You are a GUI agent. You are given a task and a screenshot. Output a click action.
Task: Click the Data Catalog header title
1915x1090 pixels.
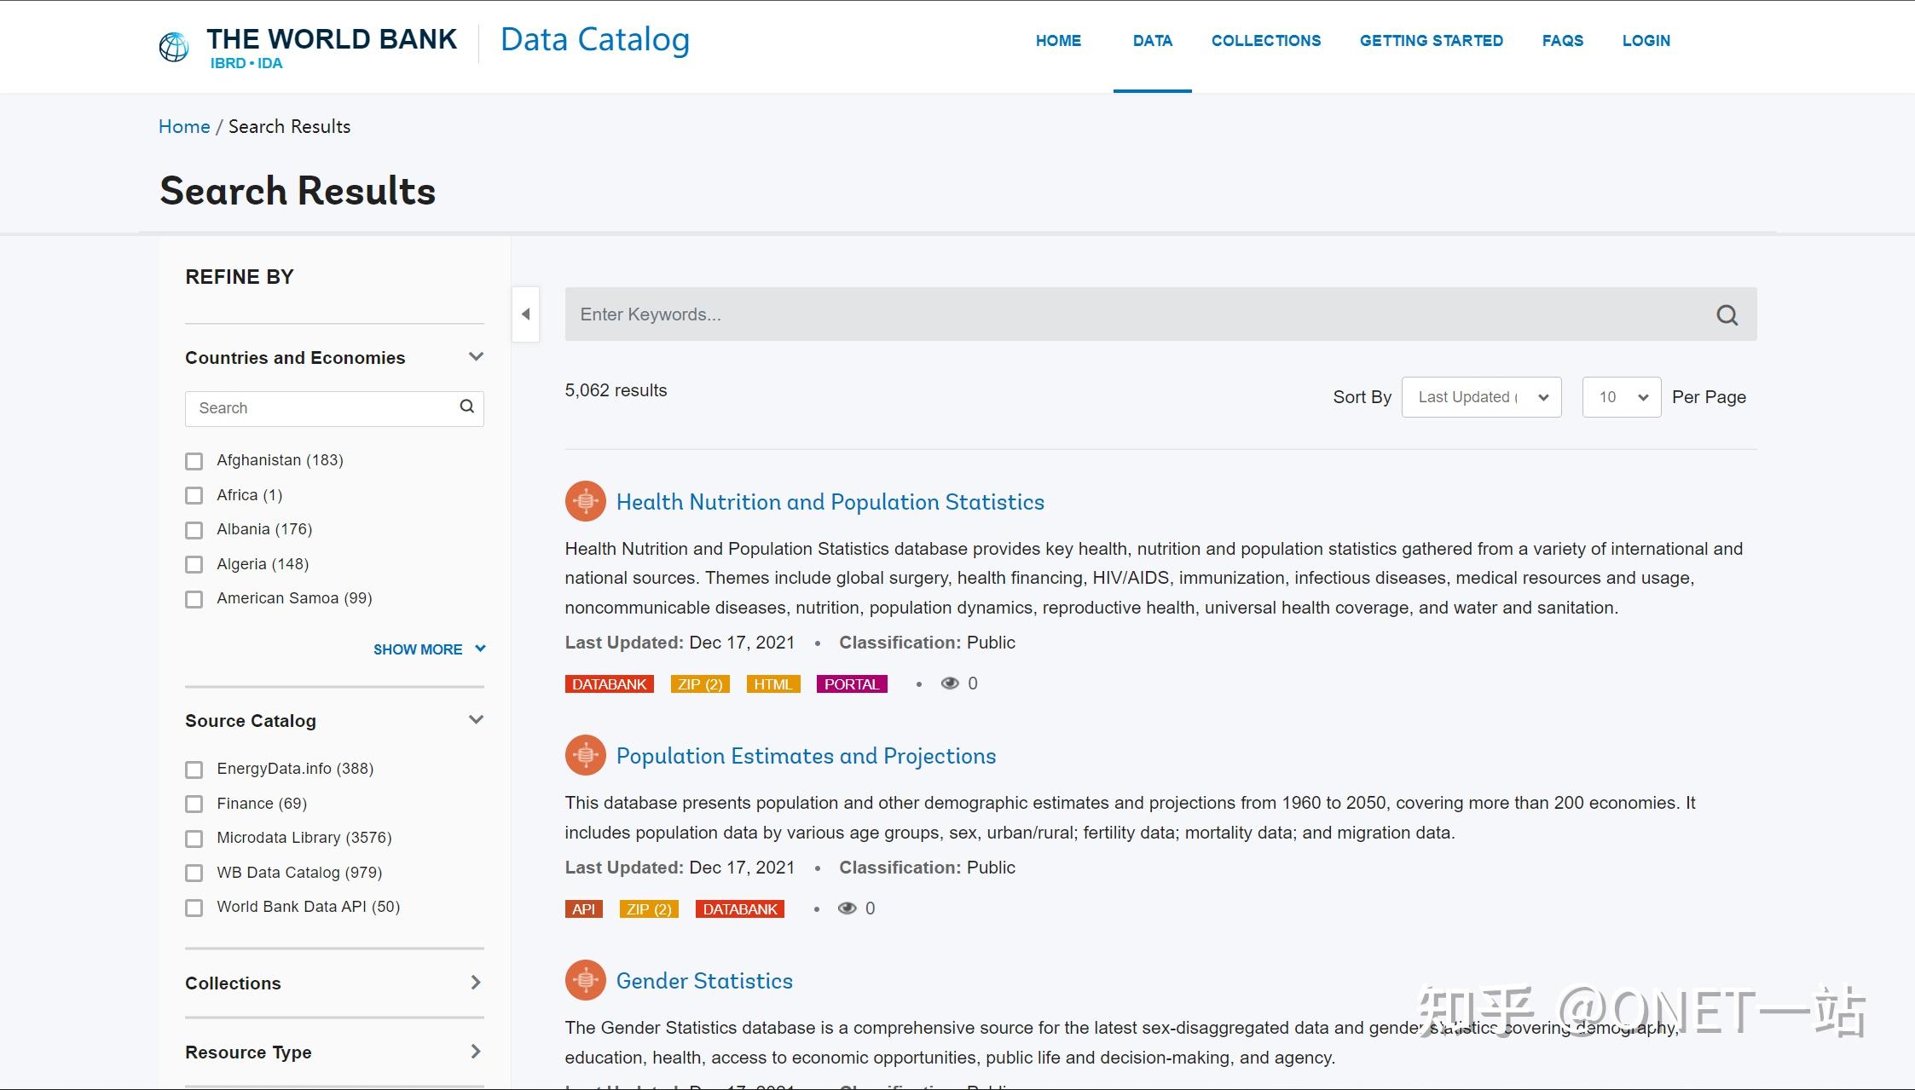click(594, 40)
